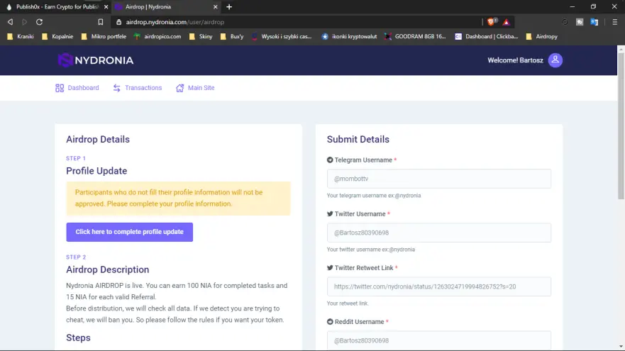Image resolution: width=625 pixels, height=351 pixels.
Task: Click the Telegram Username input field
Action: tap(439, 179)
